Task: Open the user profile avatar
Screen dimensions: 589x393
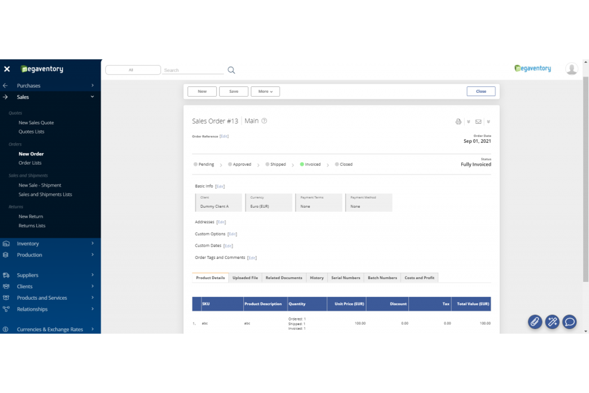Action: click(571, 68)
